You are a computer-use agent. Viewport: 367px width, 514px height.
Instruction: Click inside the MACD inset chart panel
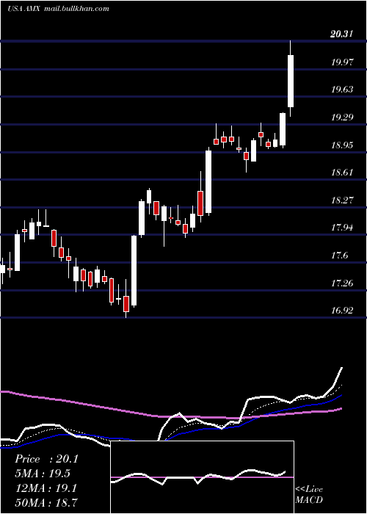pos(202,477)
